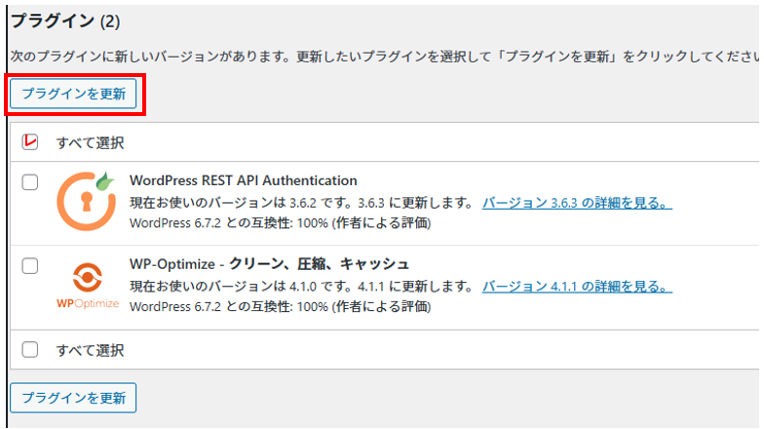Click the WP-Optimize - クリーン、圧縮、キャッシュ title

coord(269,264)
